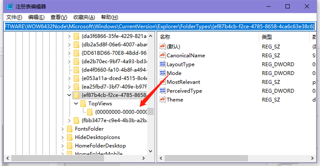Expand the FontsFolder key
The height and width of the screenshot is (166, 320).
click(63, 129)
